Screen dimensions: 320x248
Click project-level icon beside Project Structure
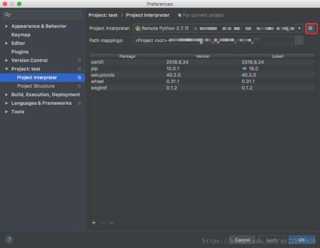click(x=79, y=86)
